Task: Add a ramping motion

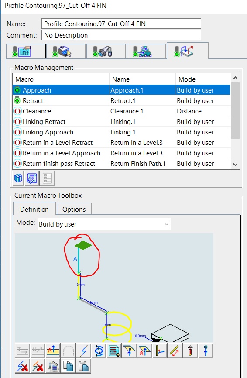Action: click(84, 350)
